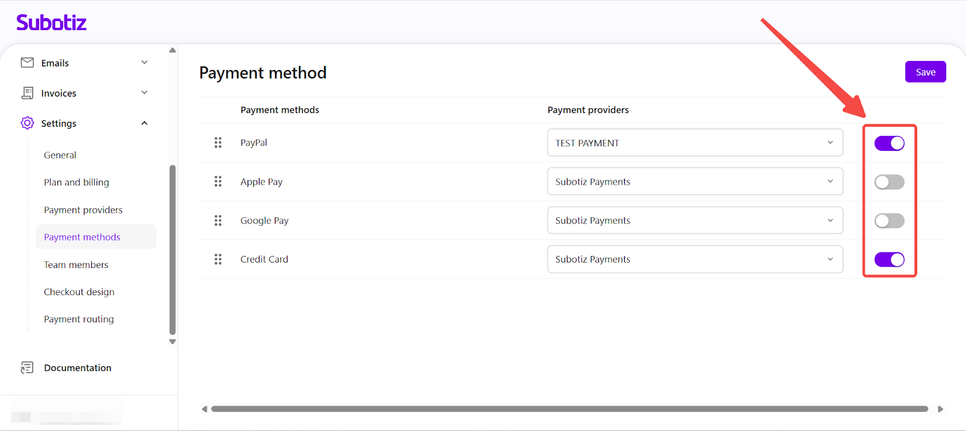
Task: Click the Google Pay row drag handle
Action: click(218, 220)
